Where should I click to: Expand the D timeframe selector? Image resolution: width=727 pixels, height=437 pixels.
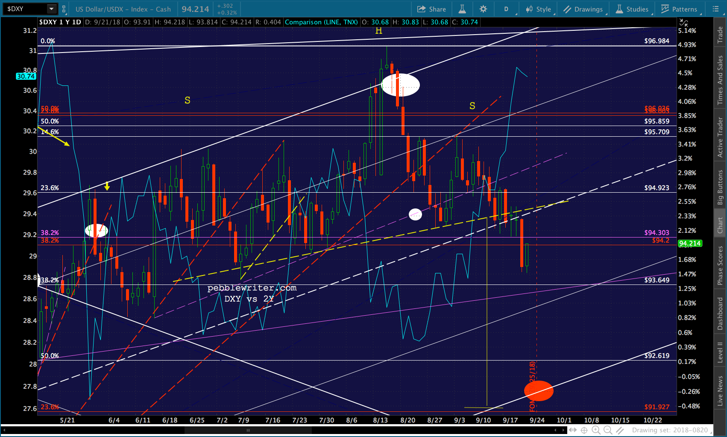click(x=507, y=9)
